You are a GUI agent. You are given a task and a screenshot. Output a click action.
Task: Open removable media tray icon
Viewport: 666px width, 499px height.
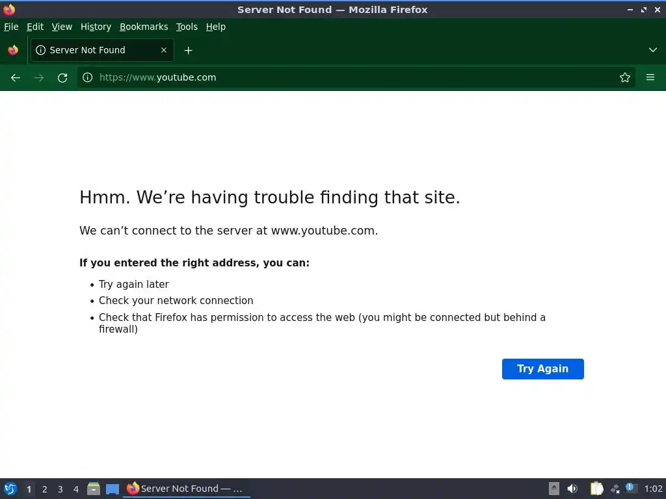tap(554, 489)
